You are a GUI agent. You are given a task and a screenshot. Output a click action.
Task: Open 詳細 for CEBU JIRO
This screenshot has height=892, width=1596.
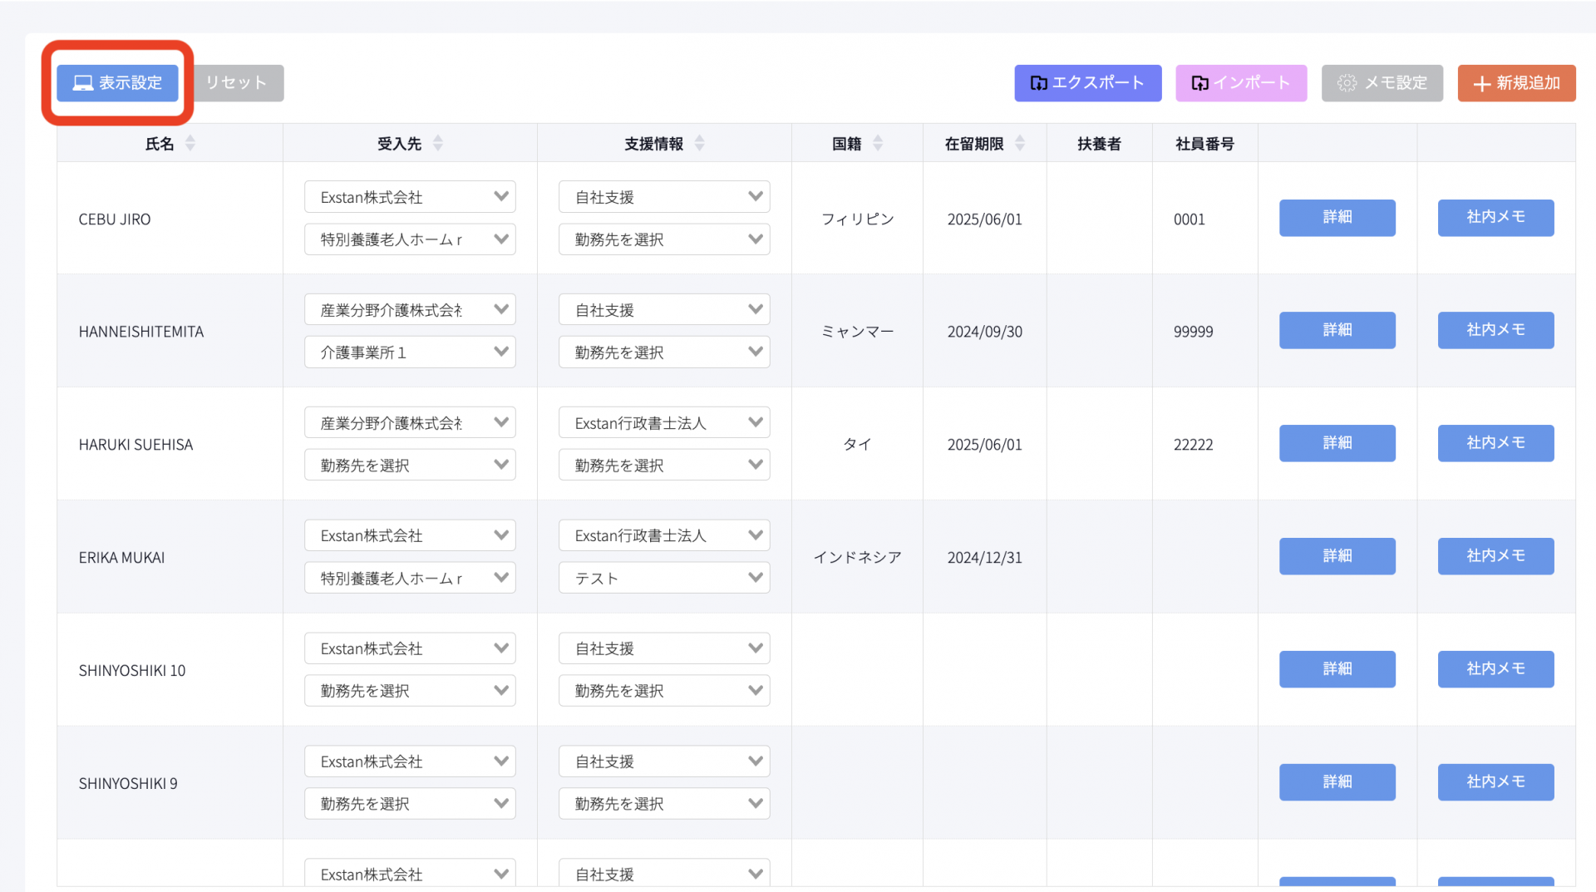tap(1337, 218)
